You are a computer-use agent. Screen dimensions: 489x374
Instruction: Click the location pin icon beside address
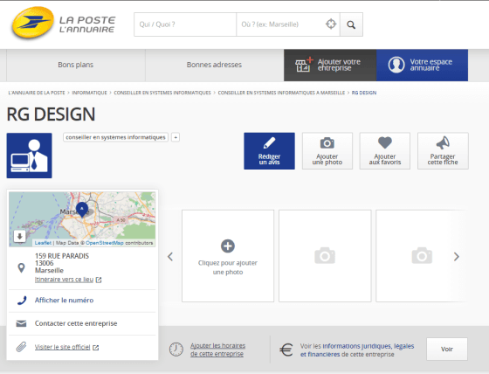point(21,268)
